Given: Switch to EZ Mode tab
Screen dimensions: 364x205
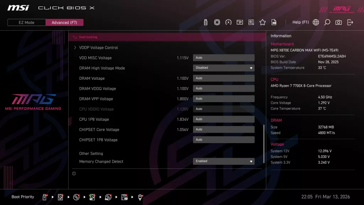Looking at the screenshot, I should [26, 22].
